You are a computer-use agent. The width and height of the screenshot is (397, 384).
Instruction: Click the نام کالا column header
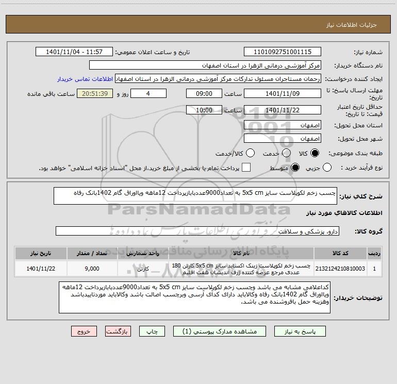(x=241, y=253)
